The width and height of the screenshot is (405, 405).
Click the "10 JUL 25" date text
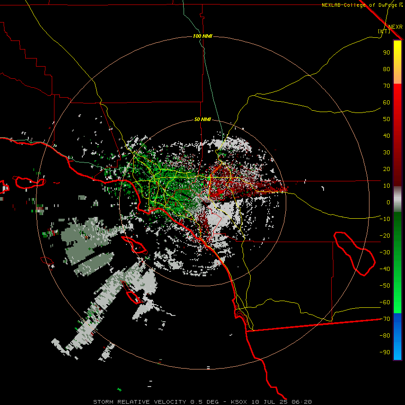(270, 402)
